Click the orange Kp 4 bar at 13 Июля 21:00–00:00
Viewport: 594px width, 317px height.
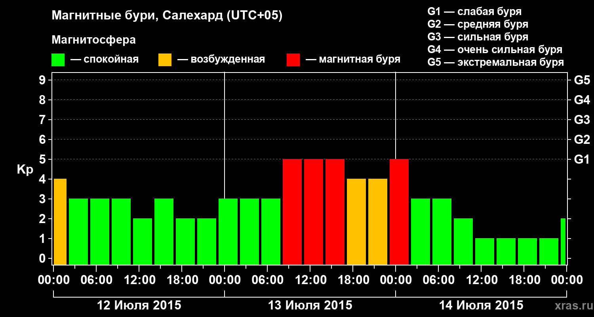tap(378, 222)
